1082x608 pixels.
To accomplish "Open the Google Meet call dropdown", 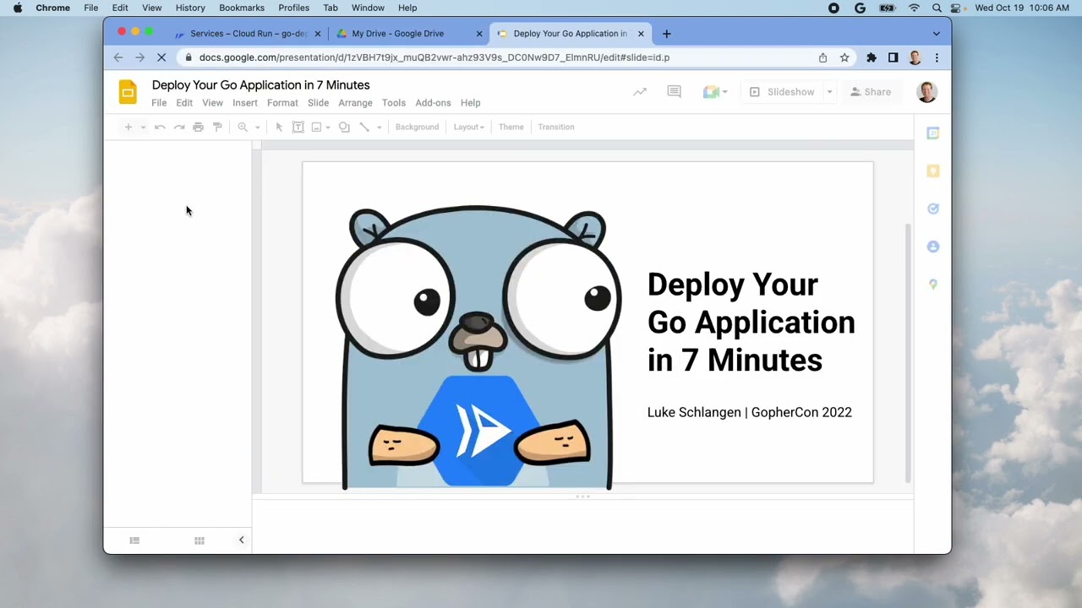I will (715, 92).
